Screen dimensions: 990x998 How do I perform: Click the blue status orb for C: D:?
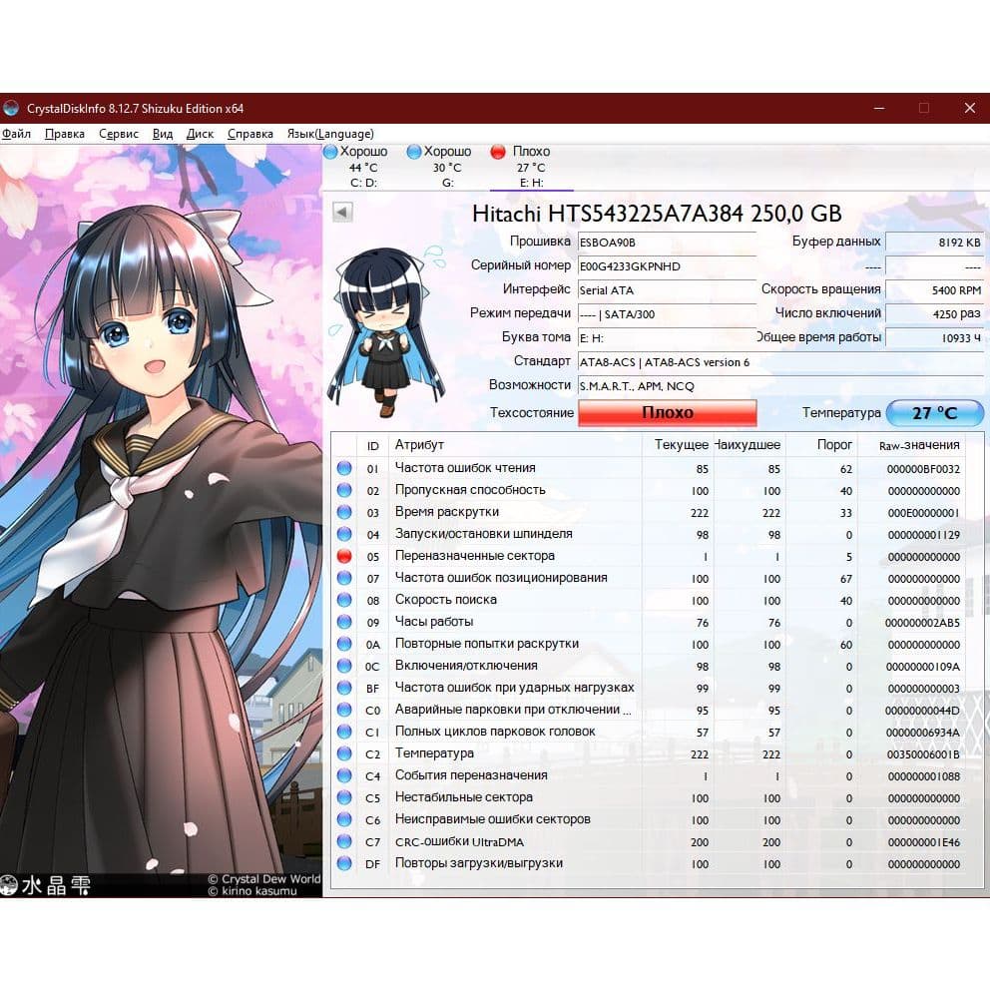click(x=331, y=152)
